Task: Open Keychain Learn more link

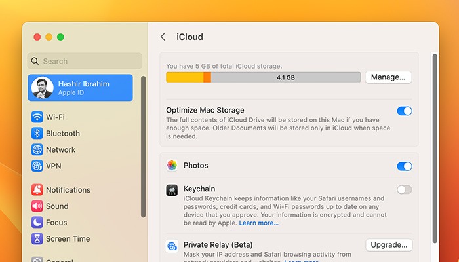Action: click(259, 223)
